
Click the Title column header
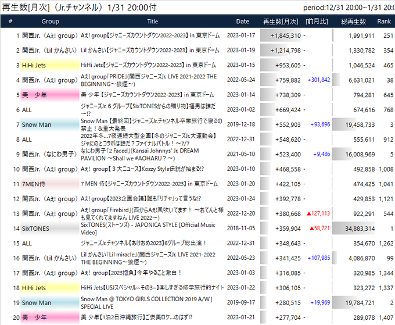click(x=152, y=22)
